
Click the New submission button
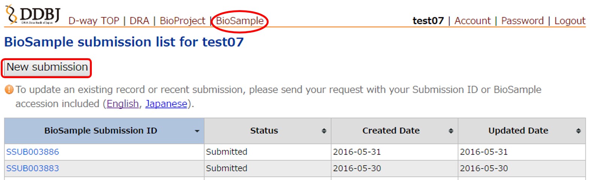point(47,68)
